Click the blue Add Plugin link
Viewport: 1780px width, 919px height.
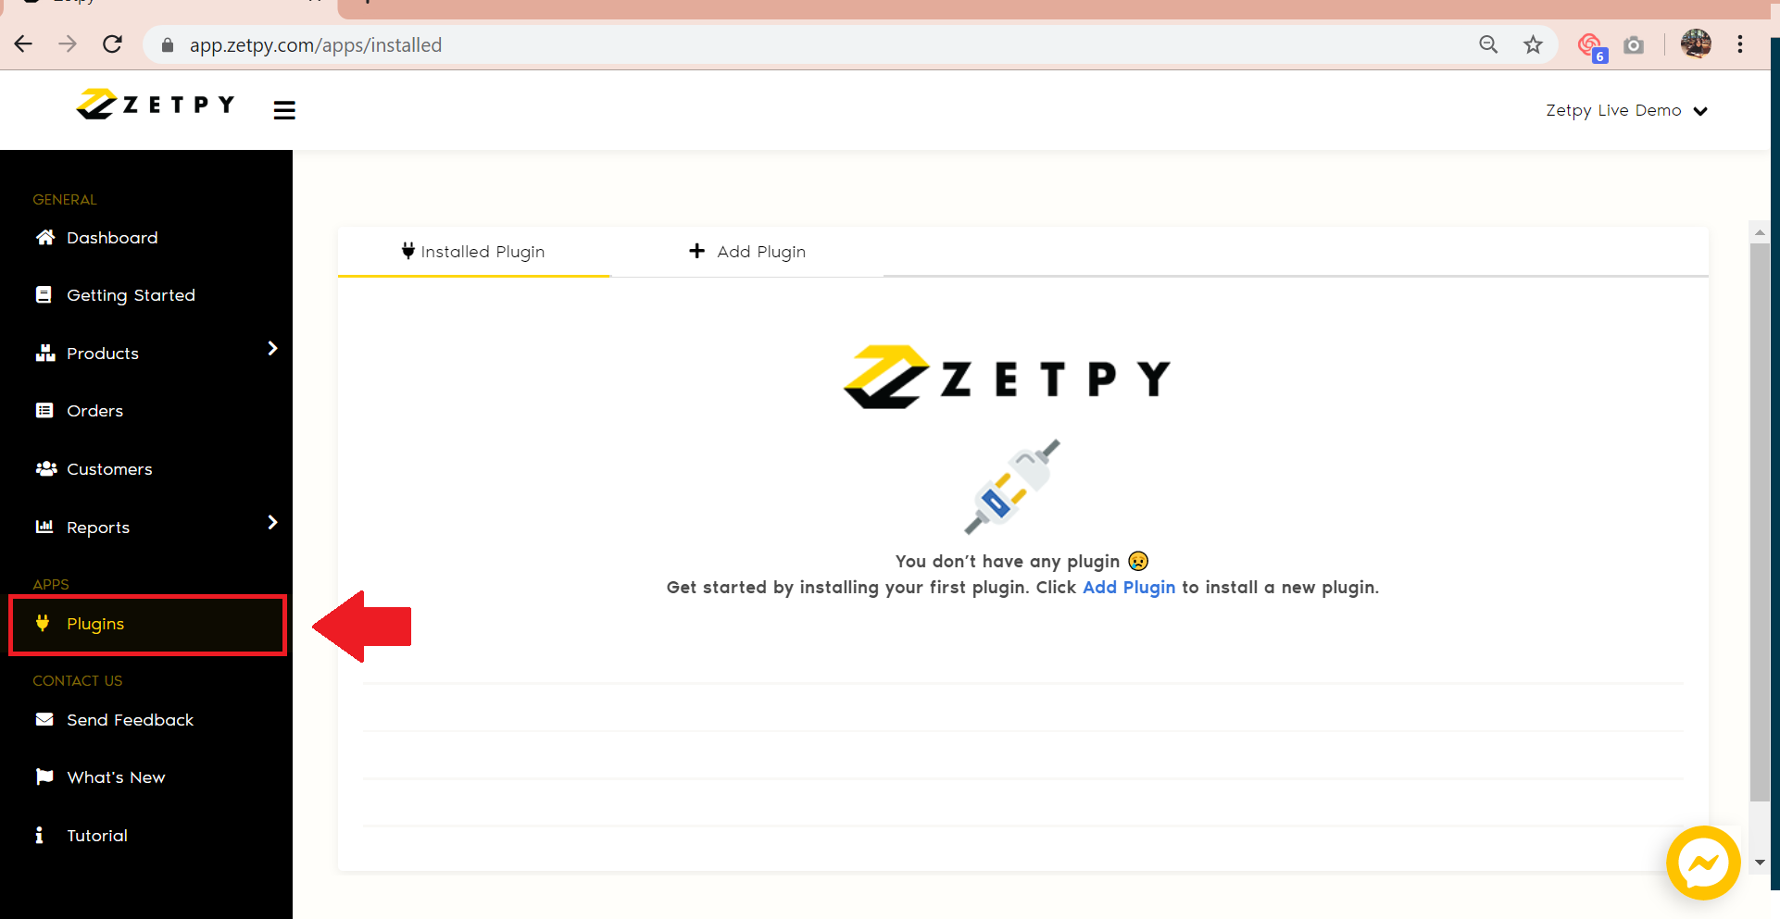coord(1129,587)
